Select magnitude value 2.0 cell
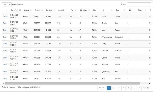The image size is (153, 92). click(x=80, y=72)
